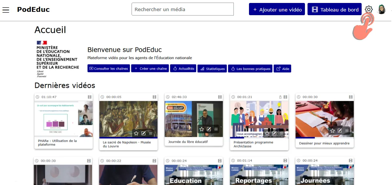Open more options on Journée du libre éducatif
This screenshot has width=392, height=185.
tap(216, 129)
